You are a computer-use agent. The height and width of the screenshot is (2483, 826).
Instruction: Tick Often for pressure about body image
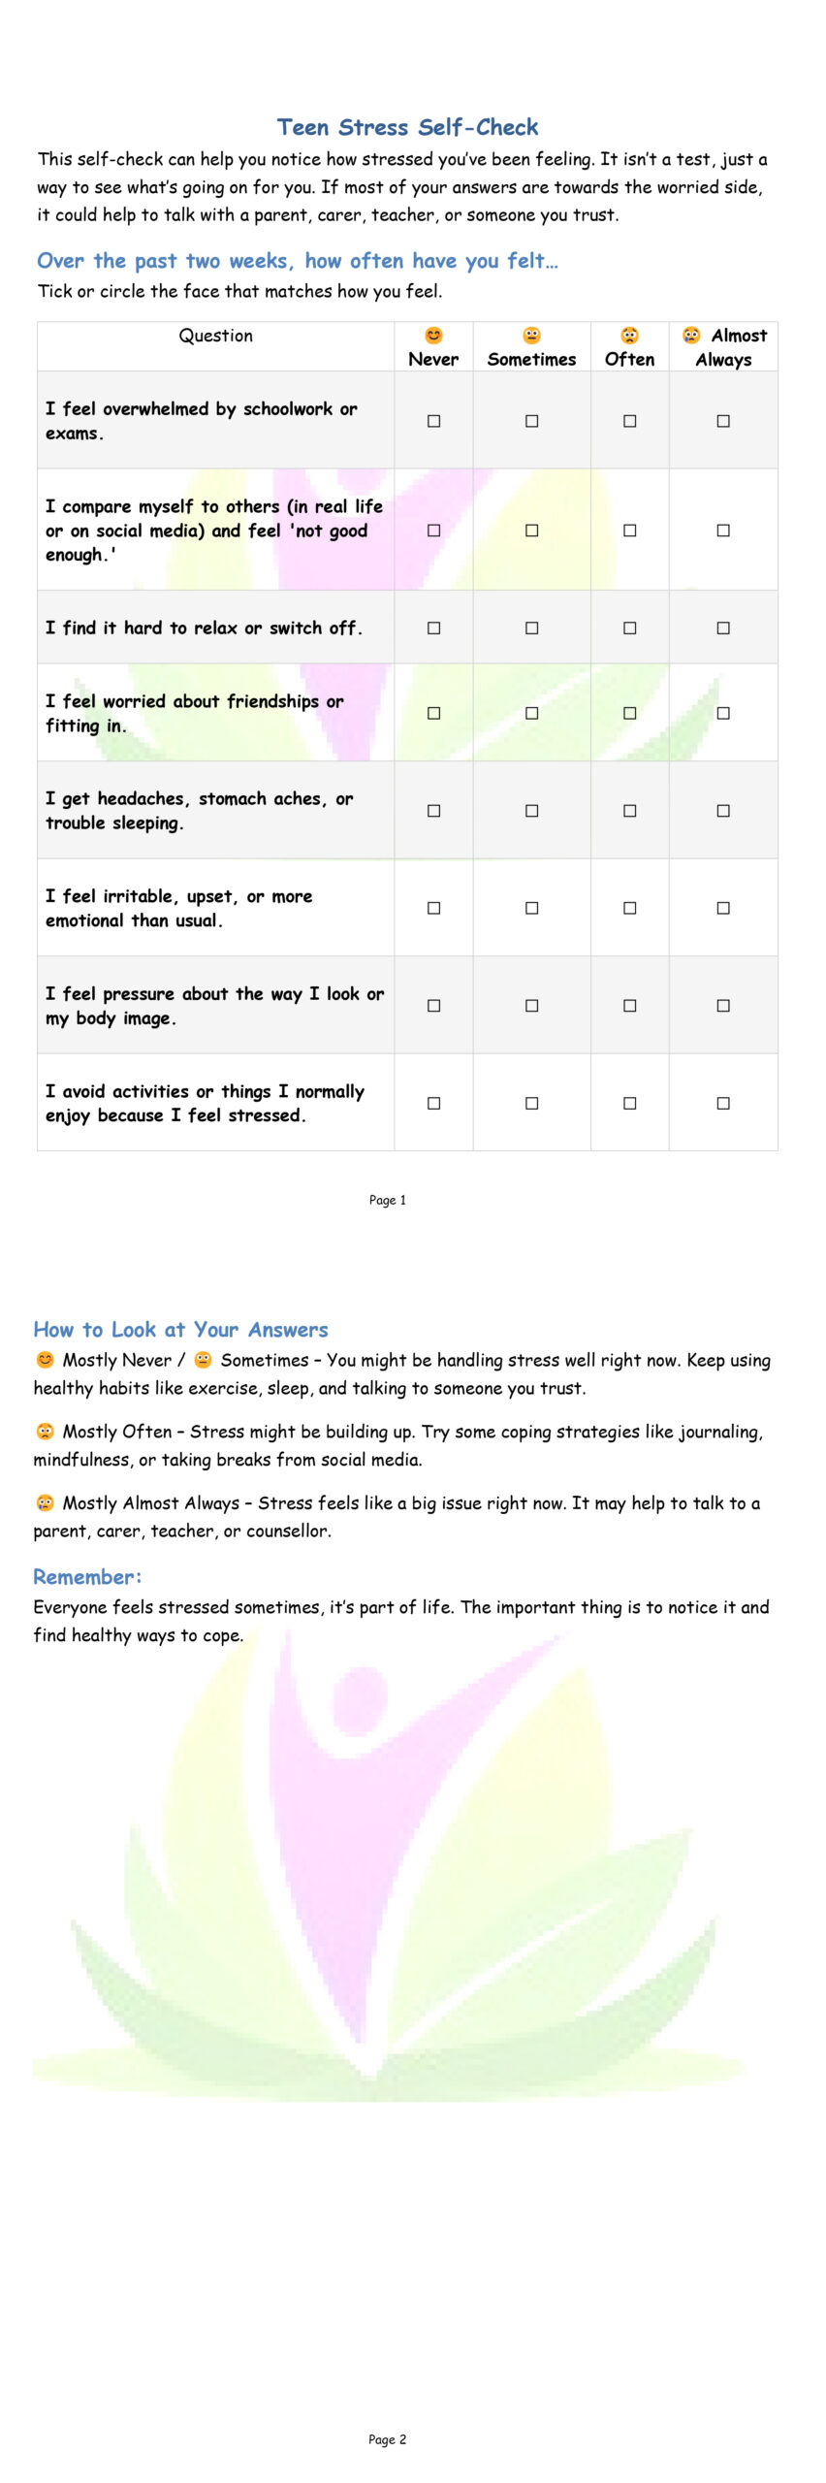pos(629,1006)
